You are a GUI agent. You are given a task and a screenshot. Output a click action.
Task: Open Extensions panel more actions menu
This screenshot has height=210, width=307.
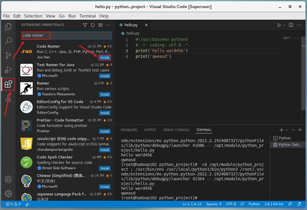[108, 25]
